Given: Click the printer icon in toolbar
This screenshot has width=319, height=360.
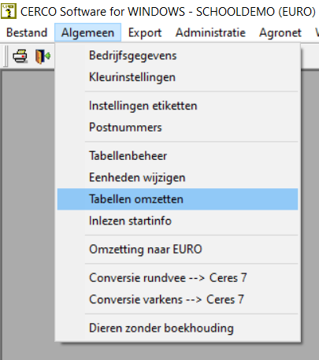Looking at the screenshot, I should click(x=20, y=56).
